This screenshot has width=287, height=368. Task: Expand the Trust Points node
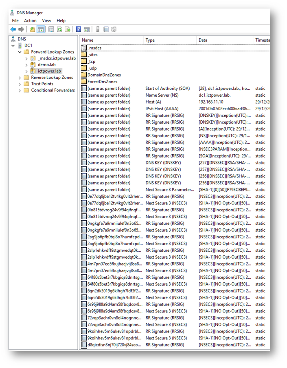tap(20, 84)
